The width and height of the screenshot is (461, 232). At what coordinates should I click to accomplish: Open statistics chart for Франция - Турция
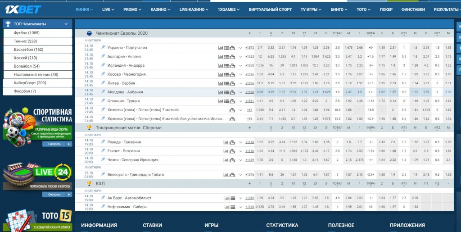click(221, 101)
